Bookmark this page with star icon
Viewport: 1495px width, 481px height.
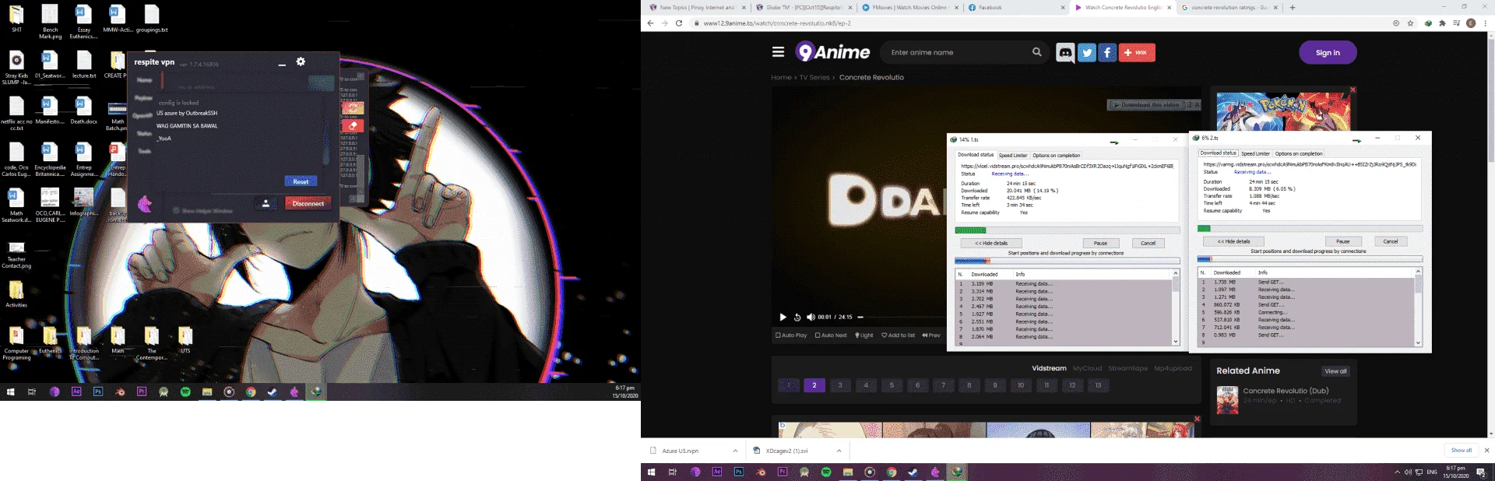pos(1410,23)
